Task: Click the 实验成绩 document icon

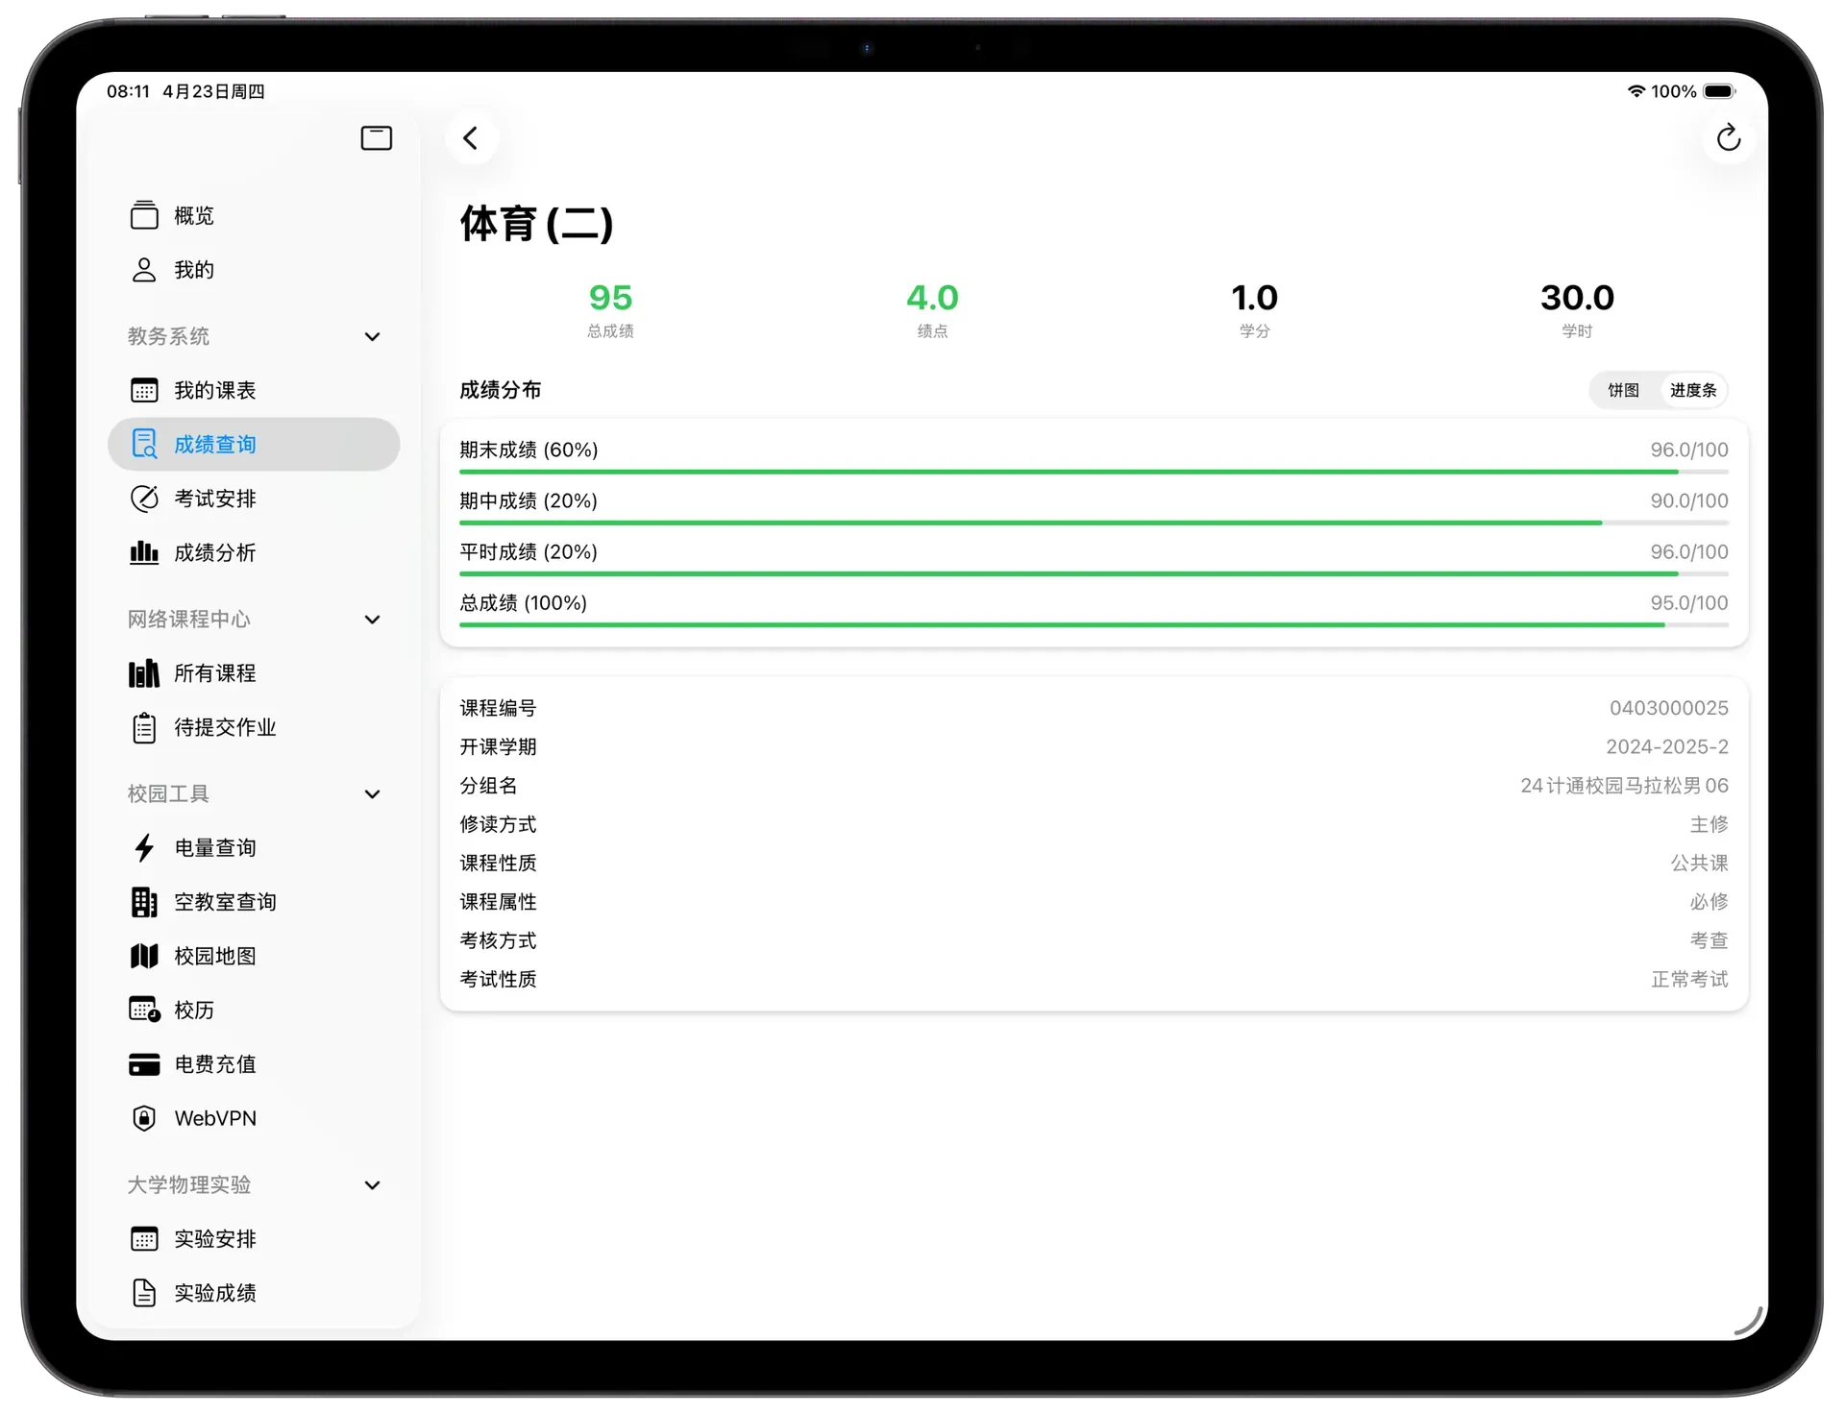Action: [144, 1293]
